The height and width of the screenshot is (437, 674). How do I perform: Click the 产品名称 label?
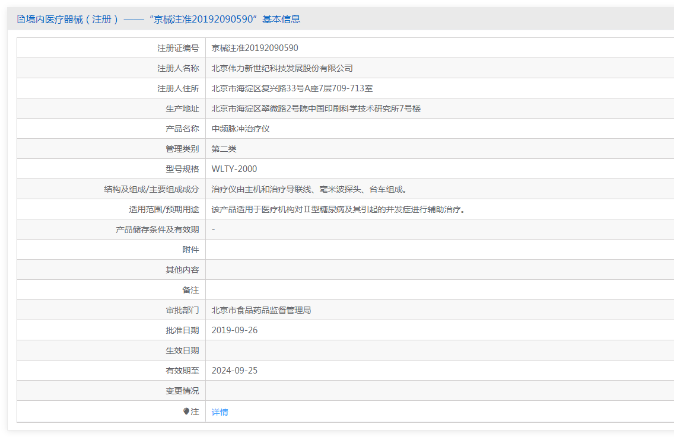click(182, 129)
